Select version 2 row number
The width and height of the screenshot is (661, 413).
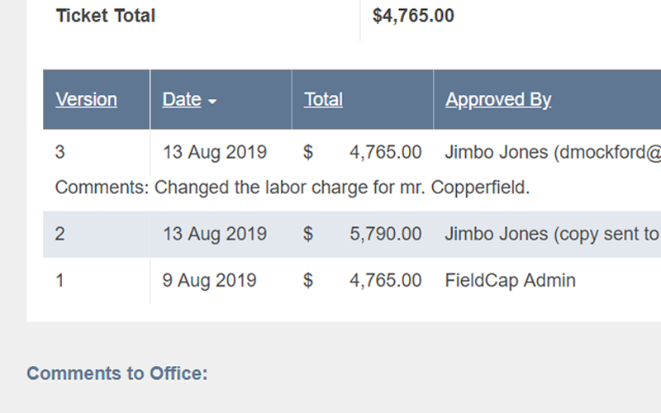pyautogui.click(x=59, y=234)
